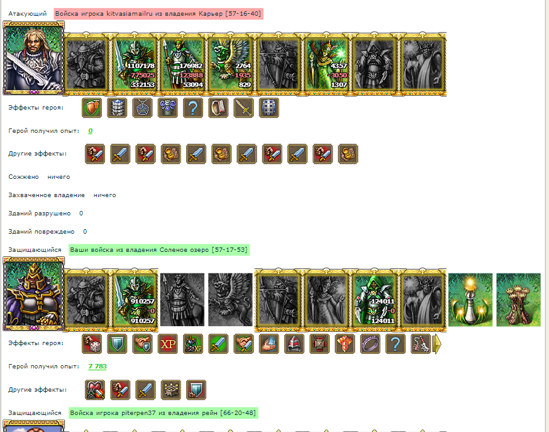Select the red striped helmet effect icon

pyautogui.click(x=294, y=344)
